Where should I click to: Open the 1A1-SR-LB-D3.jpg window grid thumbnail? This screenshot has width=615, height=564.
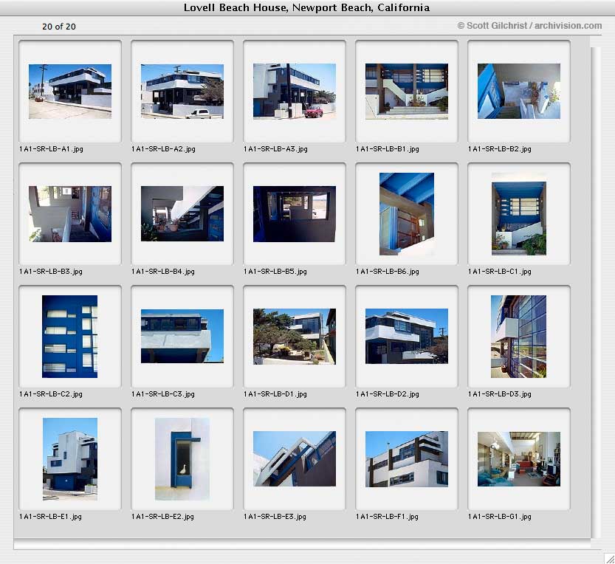pos(518,337)
